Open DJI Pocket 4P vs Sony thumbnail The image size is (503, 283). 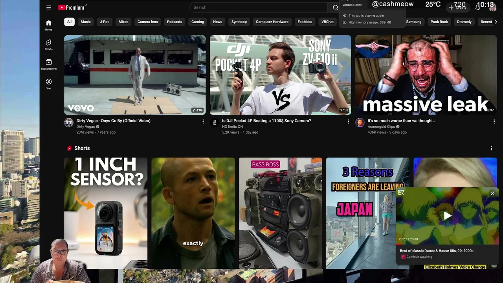(x=281, y=75)
